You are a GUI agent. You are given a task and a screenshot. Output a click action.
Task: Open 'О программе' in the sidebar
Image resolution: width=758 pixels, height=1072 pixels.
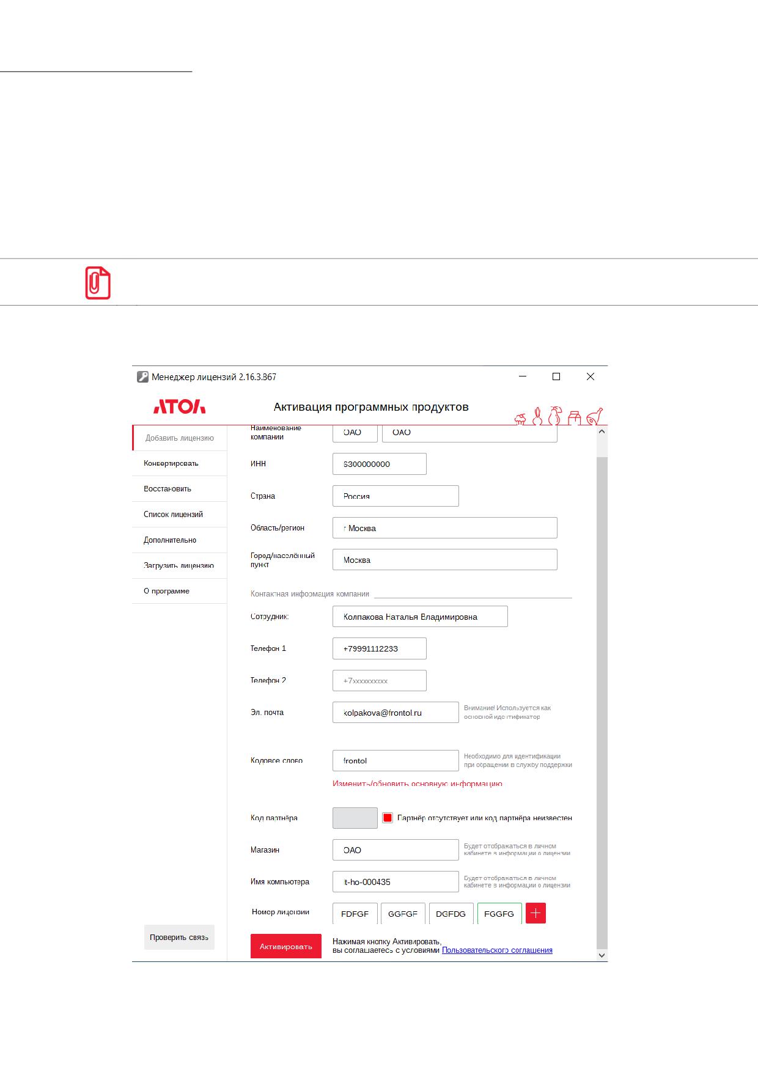click(180, 591)
